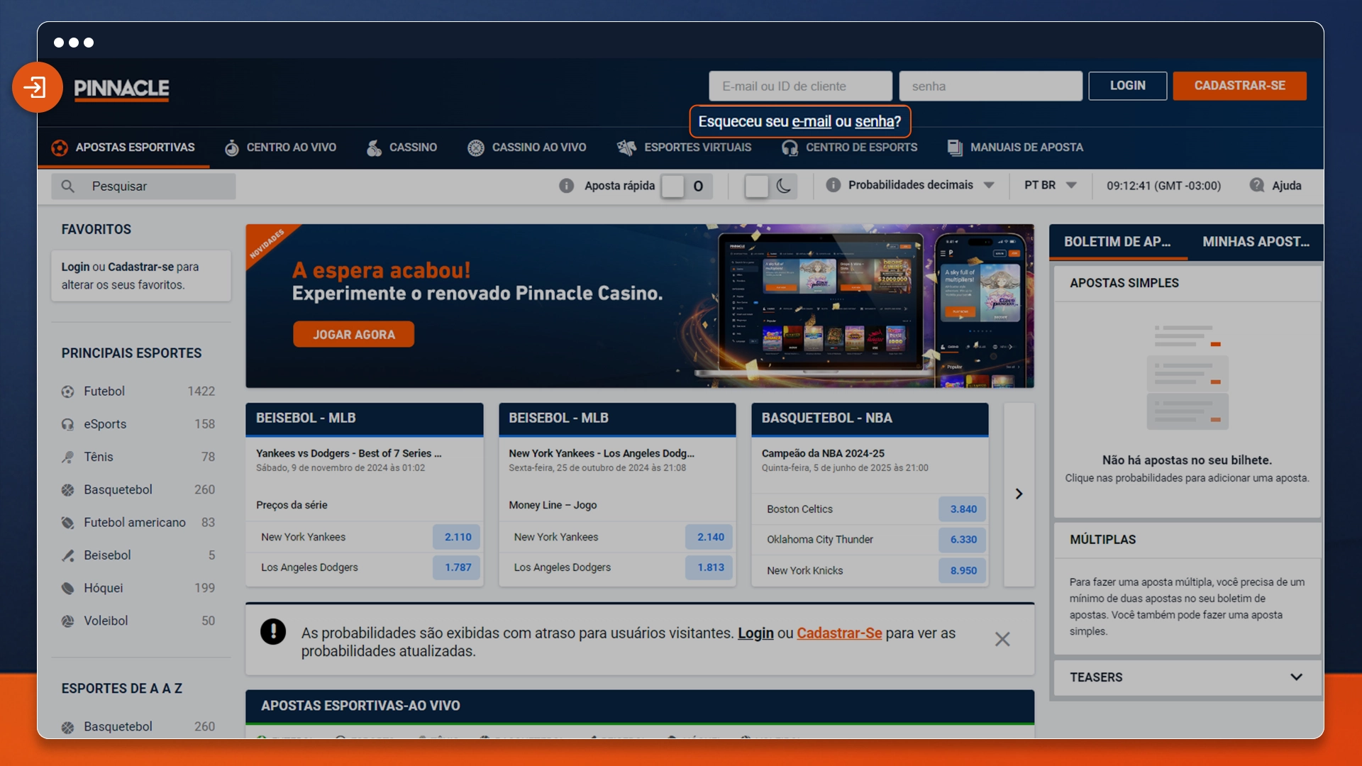
Task: Dismiss the delayed odds notice
Action: [x=1002, y=639]
